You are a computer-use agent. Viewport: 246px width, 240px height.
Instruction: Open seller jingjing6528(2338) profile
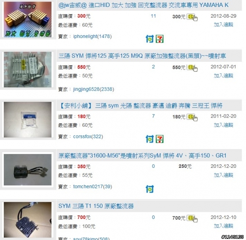(93, 89)
